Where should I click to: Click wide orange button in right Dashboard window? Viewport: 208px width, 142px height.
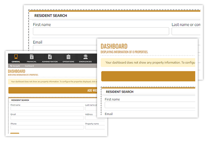[x=148, y=76]
